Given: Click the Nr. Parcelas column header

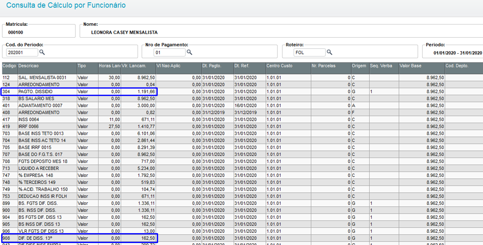Looking at the screenshot, I should click(x=331, y=68).
